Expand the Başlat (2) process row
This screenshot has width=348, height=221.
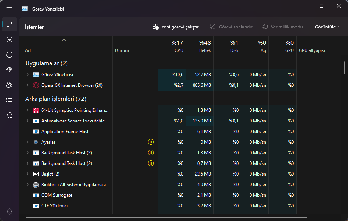click(28, 174)
